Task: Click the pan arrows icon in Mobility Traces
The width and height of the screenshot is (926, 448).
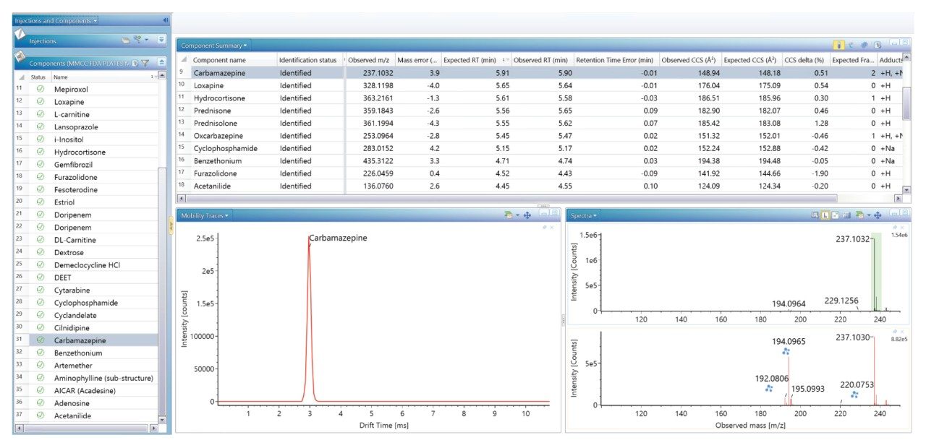Action: coord(527,215)
